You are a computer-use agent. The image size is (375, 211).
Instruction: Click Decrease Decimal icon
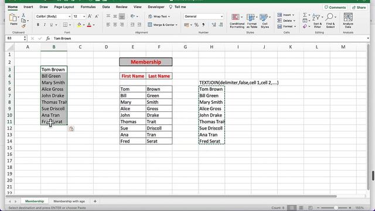click(x=221, y=25)
